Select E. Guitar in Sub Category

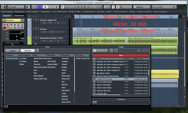tap(23, 61)
